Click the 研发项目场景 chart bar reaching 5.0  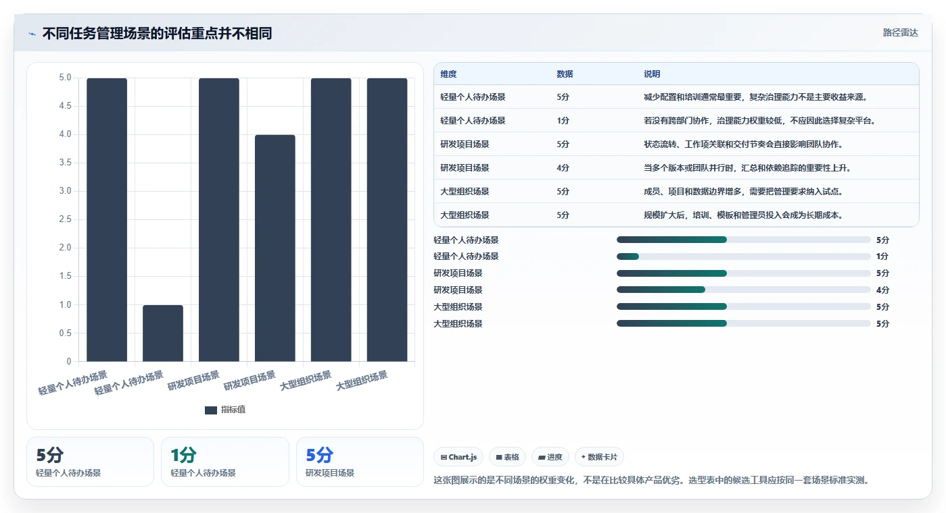pos(219,219)
